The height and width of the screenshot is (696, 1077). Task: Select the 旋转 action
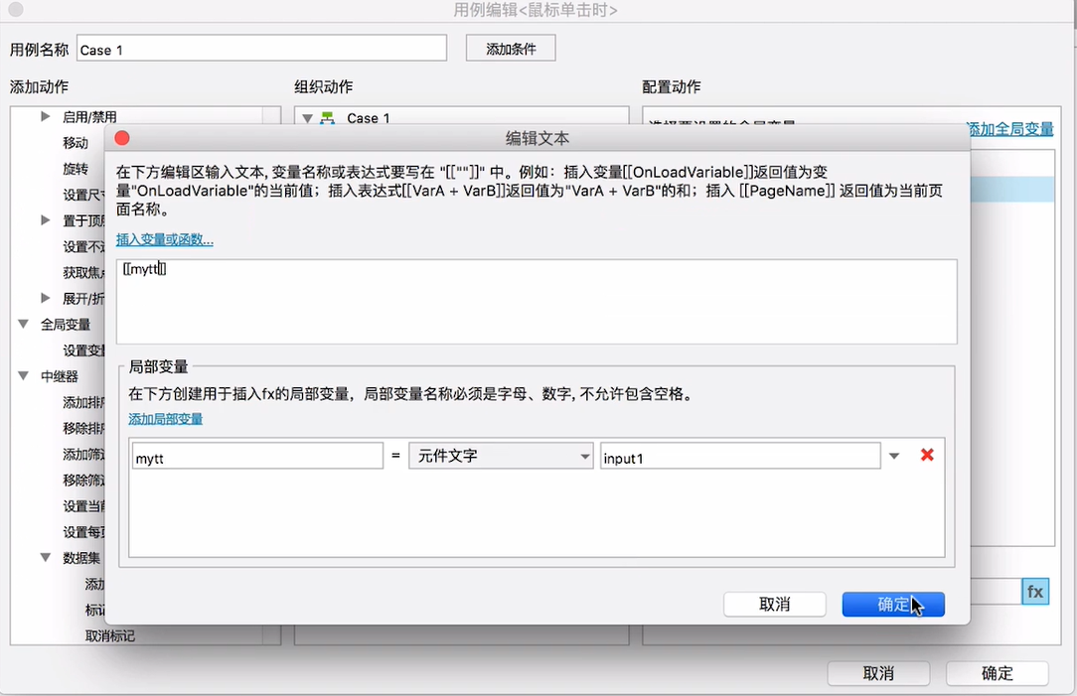point(76,169)
